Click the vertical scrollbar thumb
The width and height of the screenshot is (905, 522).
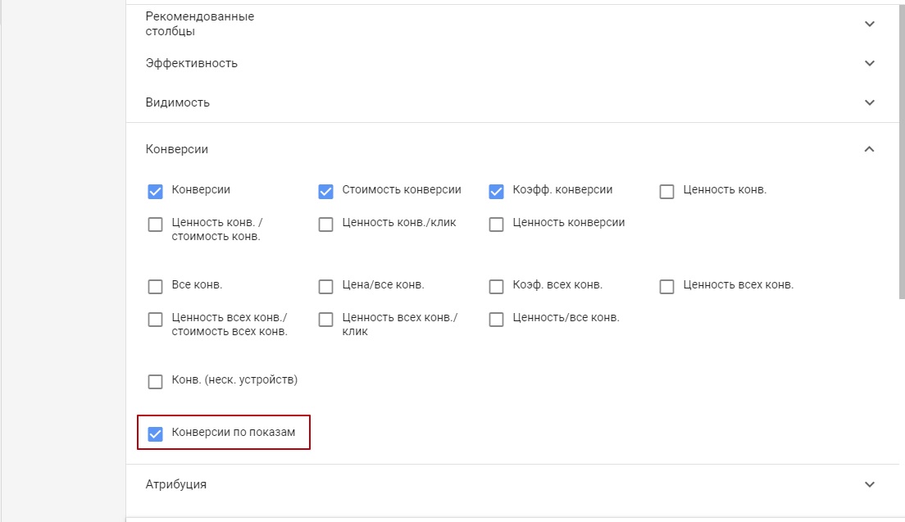902,150
